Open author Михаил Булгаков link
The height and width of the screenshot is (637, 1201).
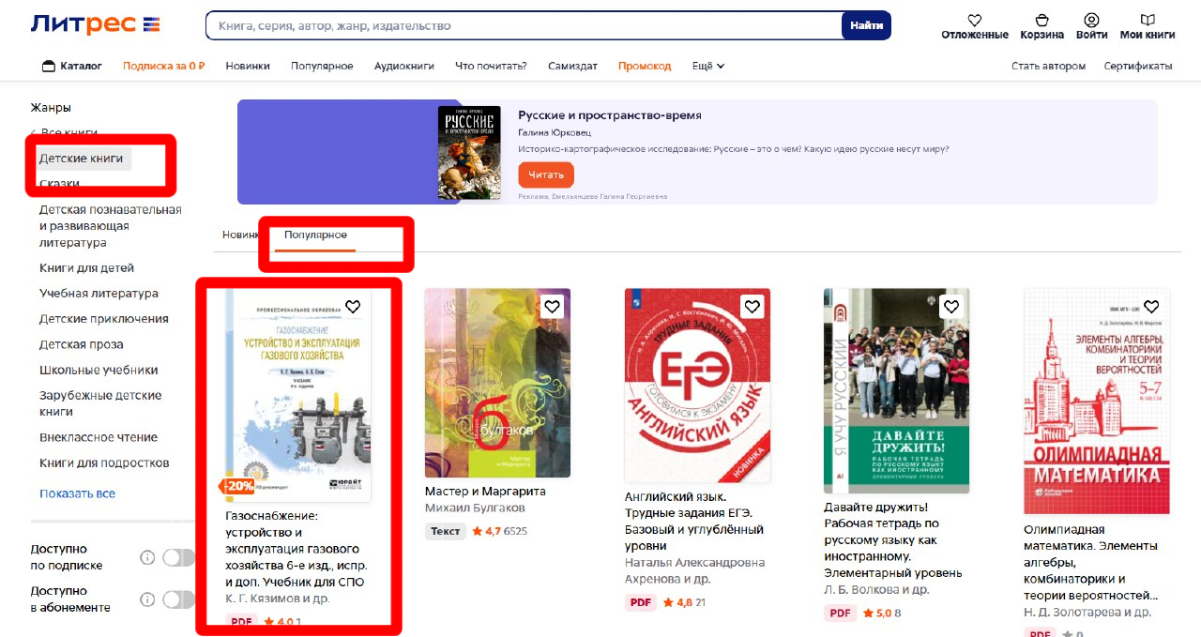pyautogui.click(x=475, y=508)
